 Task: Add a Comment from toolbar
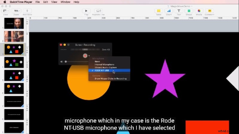point(210,11)
